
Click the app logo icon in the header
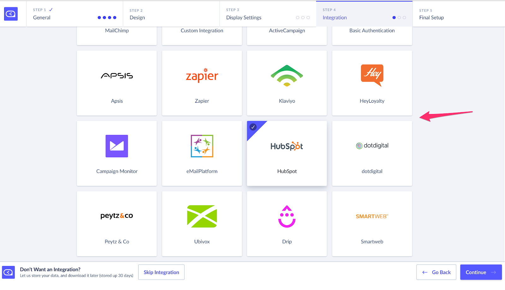pos(11,14)
